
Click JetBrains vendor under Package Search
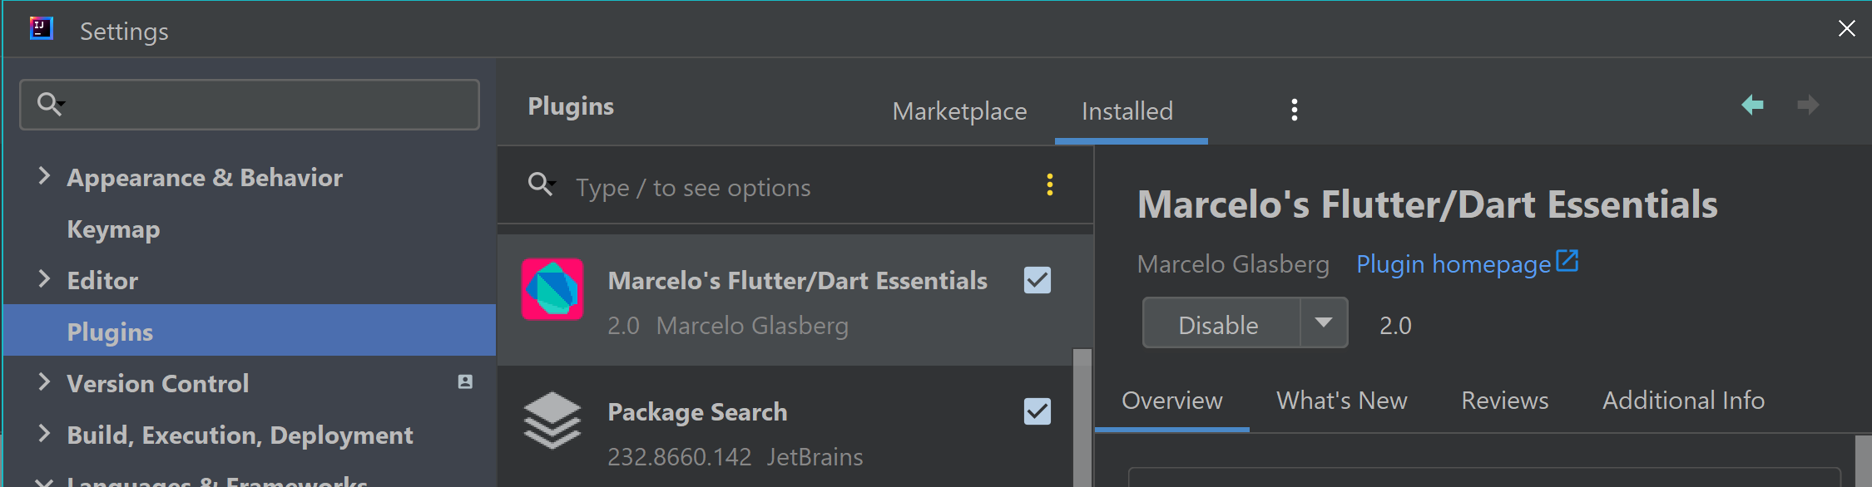[815, 457]
